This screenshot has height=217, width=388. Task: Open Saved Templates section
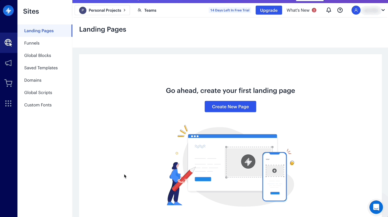point(41,68)
